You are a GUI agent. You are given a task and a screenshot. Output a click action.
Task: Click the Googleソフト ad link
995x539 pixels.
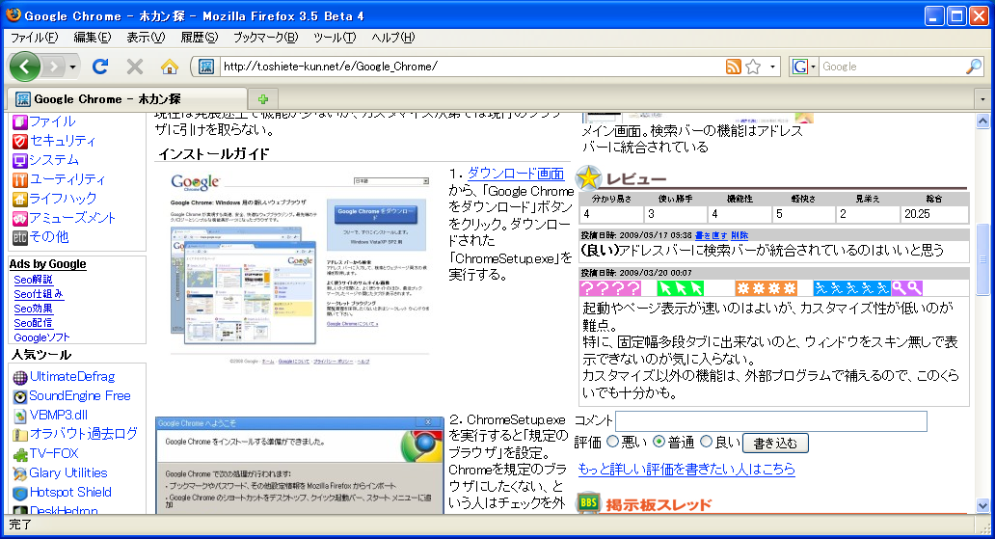pyautogui.click(x=41, y=337)
